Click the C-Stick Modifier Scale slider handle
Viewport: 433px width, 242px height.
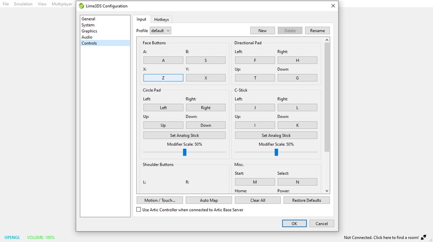click(276, 152)
